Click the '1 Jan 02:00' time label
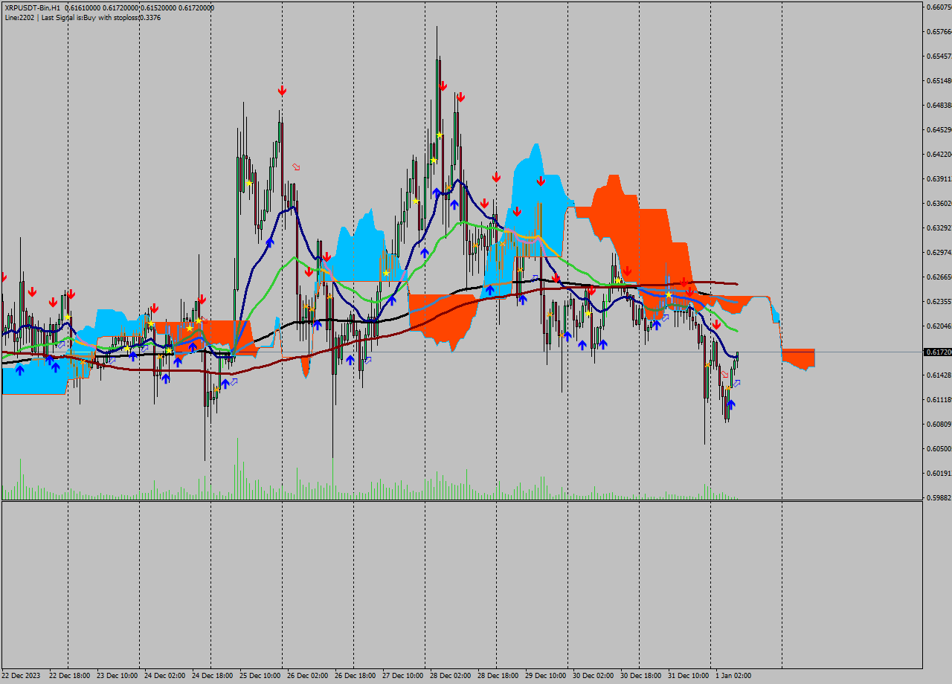Image resolution: width=952 pixels, height=684 pixels. 733,676
